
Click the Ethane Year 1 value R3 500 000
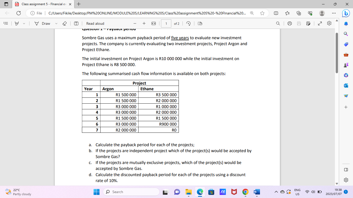(166, 95)
